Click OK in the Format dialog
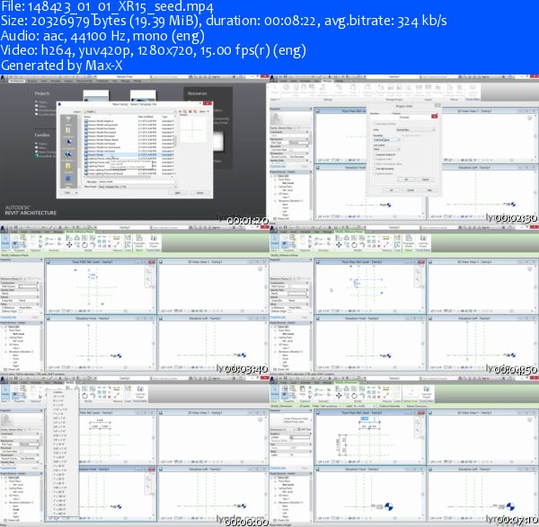The image size is (539, 527). (x=406, y=180)
